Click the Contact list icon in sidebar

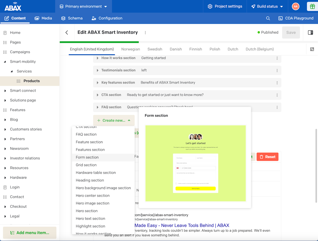point(5,197)
